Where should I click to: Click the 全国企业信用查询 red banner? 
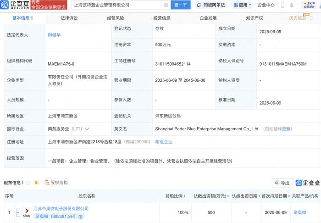49,5
